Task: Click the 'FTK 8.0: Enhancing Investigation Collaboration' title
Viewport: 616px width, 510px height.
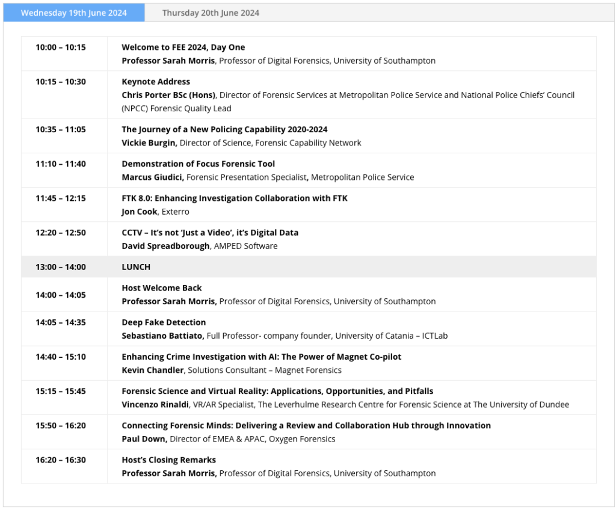Action: point(235,198)
